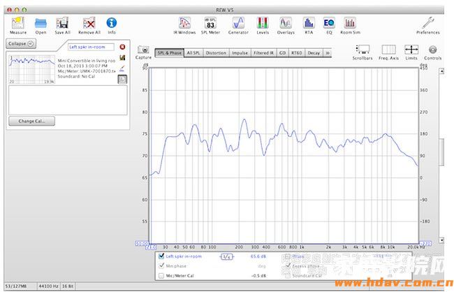Open the EQ window
Screen dimensions: 454x292
[329, 25]
